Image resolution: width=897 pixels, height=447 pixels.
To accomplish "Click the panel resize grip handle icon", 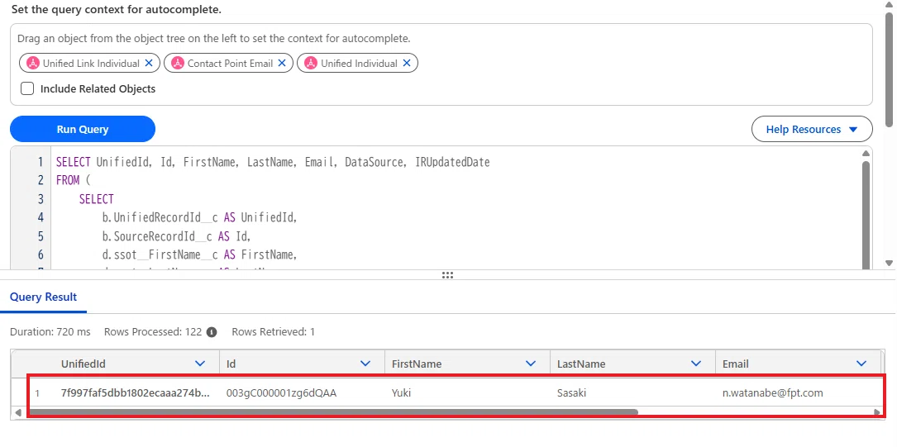I will click(447, 275).
